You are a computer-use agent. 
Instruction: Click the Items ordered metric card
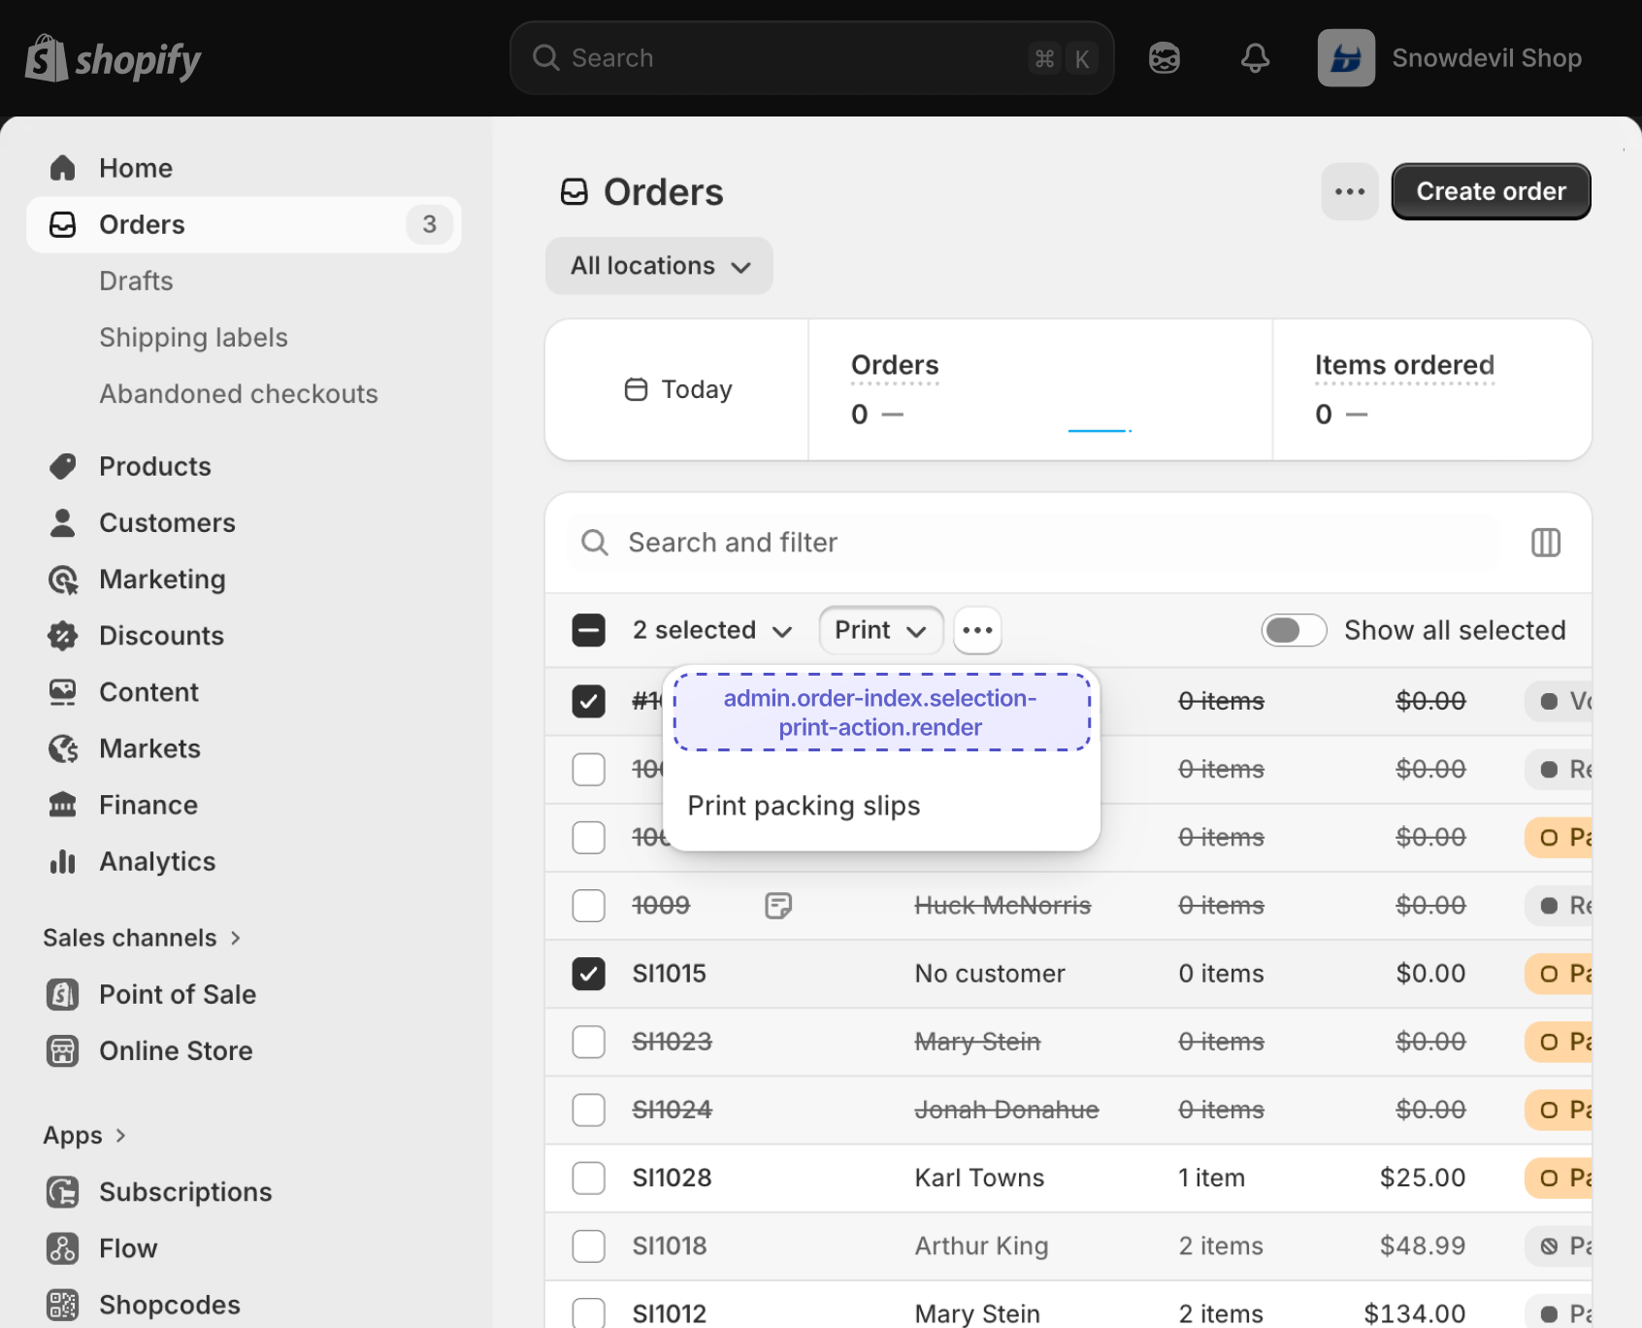1431,389
